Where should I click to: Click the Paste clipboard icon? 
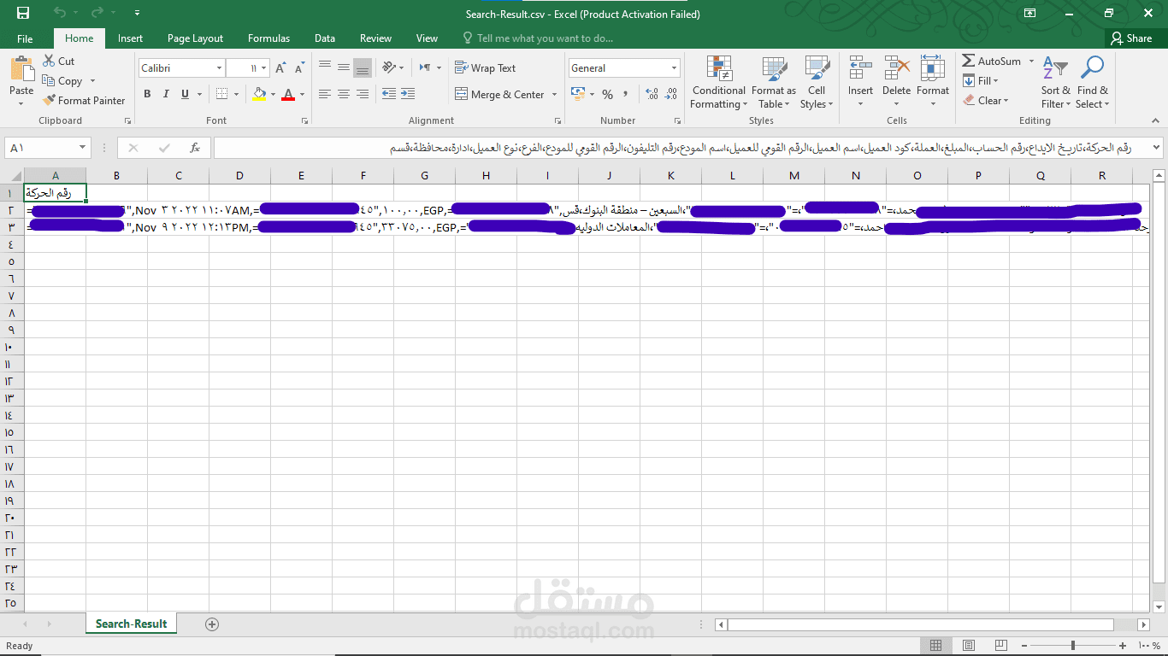(x=21, y=68)
